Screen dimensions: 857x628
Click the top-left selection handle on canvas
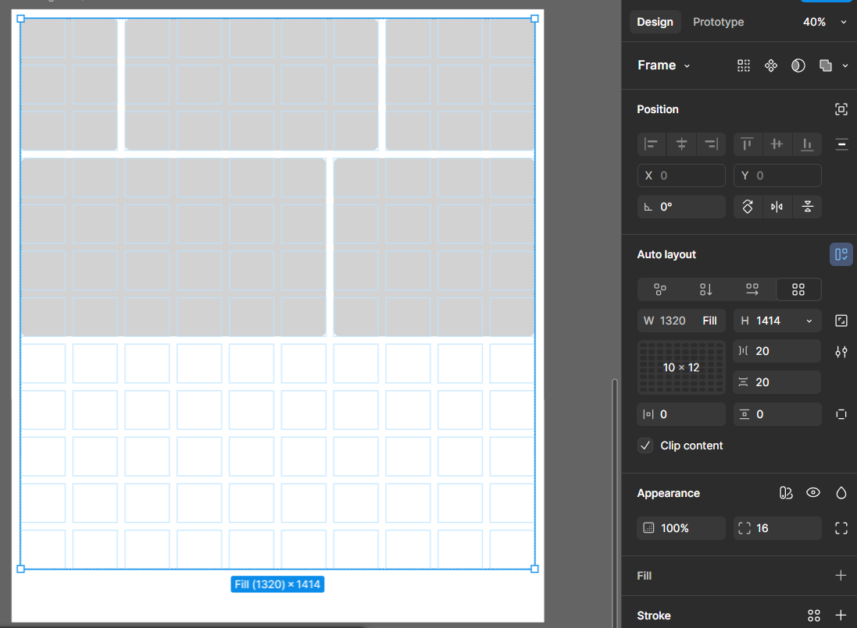(21, 19)
